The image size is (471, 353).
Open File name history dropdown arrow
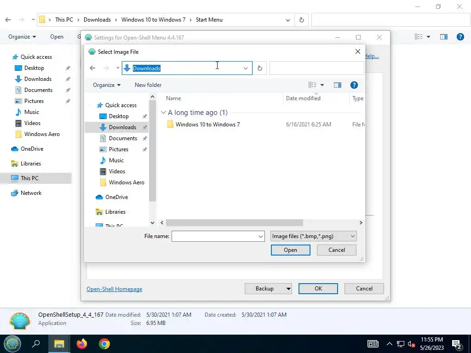pyautogui.click(x=261, y=237)
